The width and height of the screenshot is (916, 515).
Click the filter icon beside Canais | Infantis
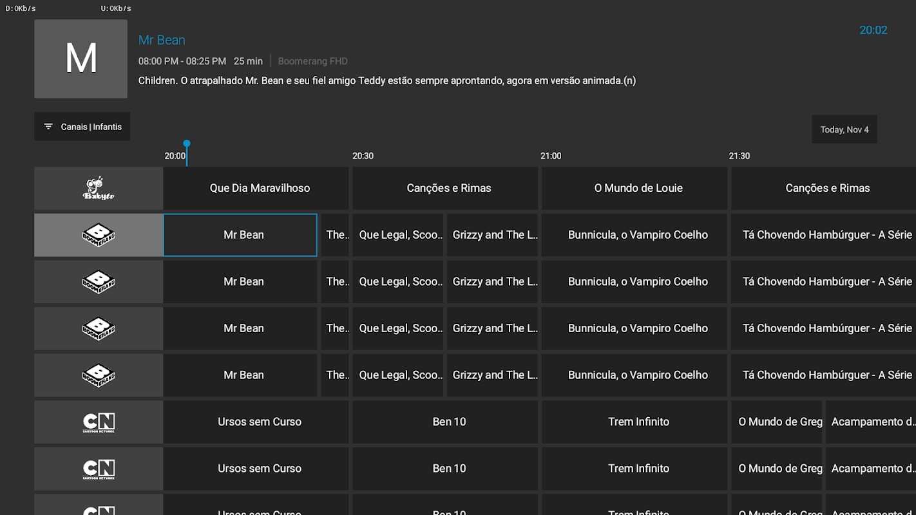(48, 127)
